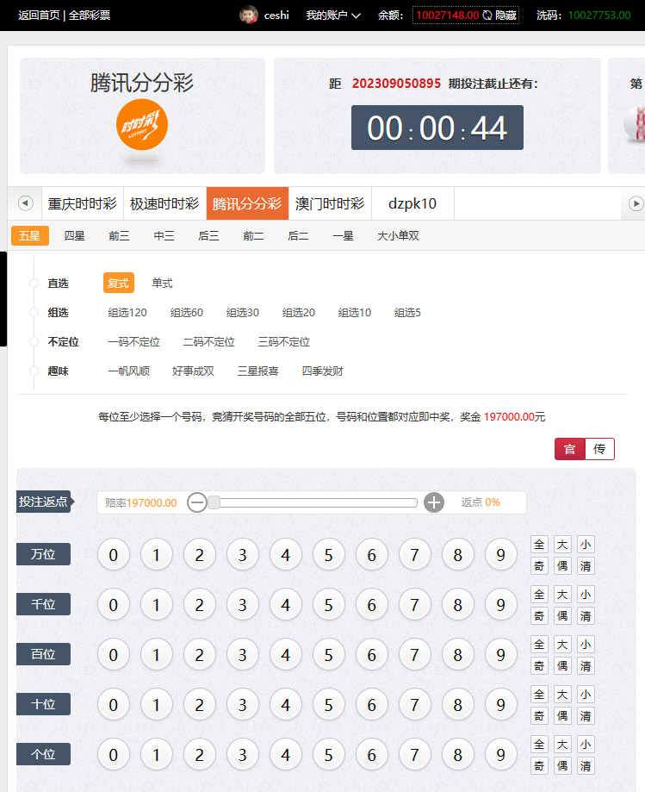Select number 9 in 万位 row

500,555
